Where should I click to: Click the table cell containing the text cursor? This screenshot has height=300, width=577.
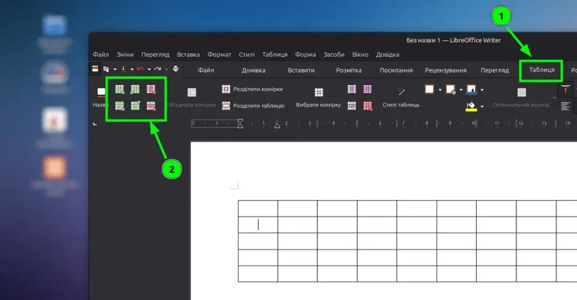point(258,224)
